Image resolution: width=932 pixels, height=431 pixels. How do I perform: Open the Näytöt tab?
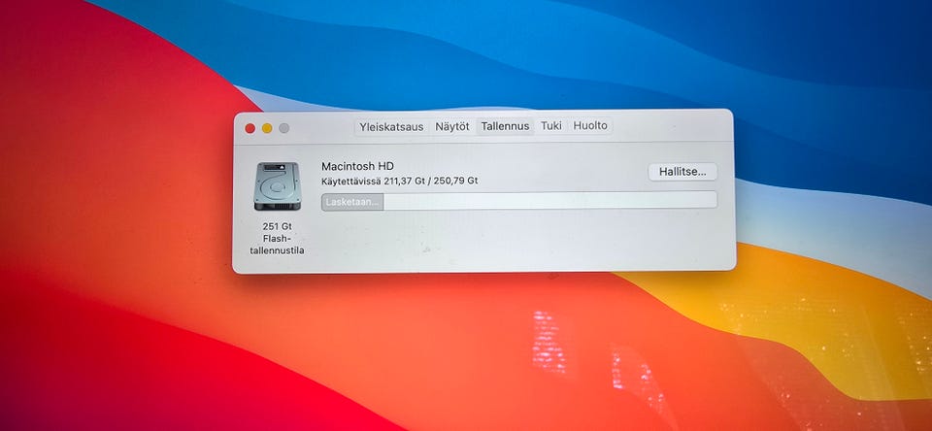(452, 126)
